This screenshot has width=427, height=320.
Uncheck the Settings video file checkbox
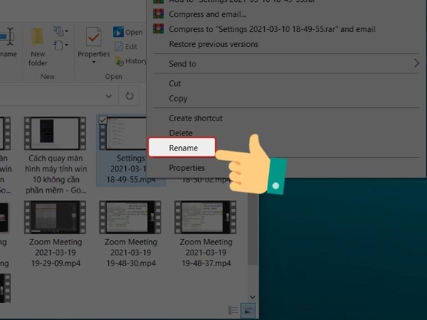tap(102, 122)
